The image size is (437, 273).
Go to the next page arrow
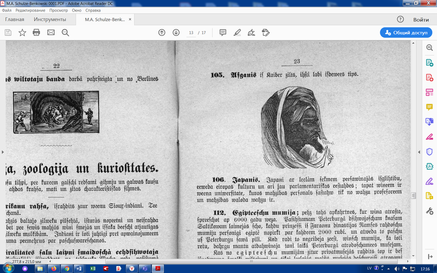pyautogui.click(x=176, y=32)
